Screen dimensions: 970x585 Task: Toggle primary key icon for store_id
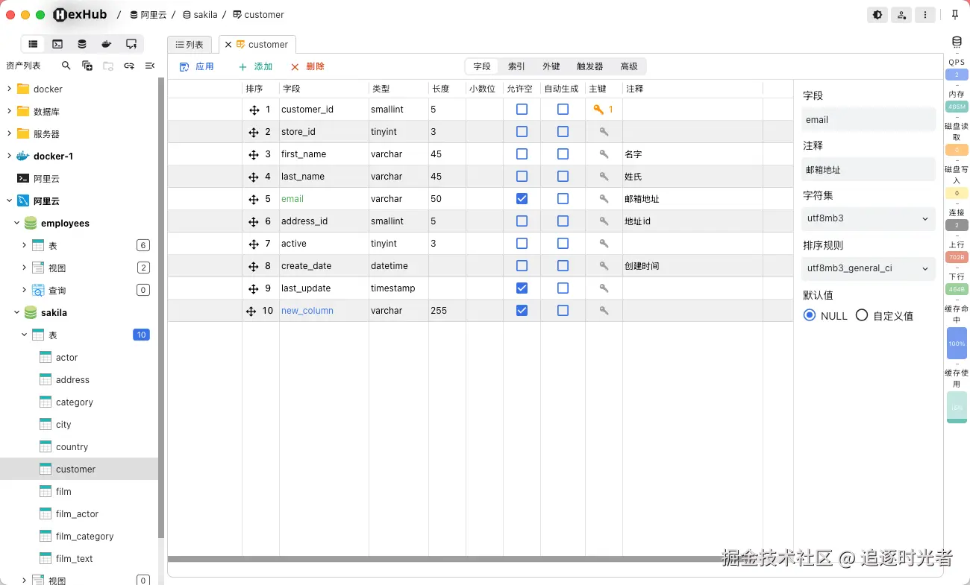pos(604,132)
